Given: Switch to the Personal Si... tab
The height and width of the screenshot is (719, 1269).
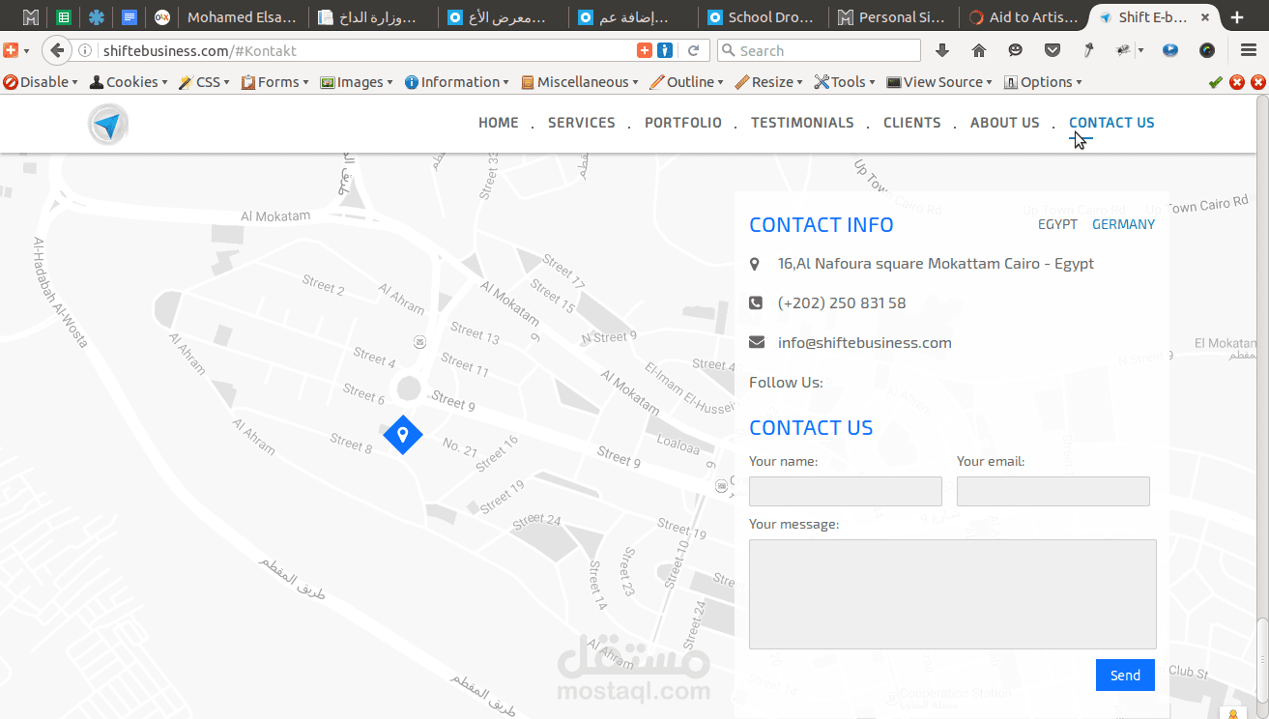Looking at the screenshot, I should [894, 16].
